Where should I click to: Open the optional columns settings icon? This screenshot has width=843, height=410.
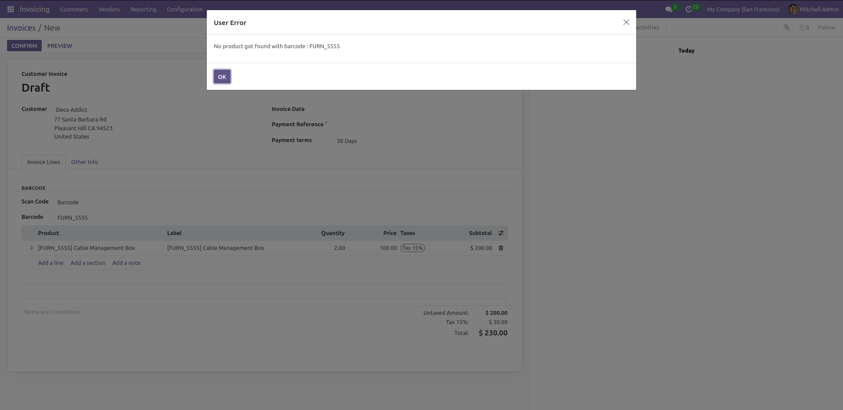pos(501,233)
